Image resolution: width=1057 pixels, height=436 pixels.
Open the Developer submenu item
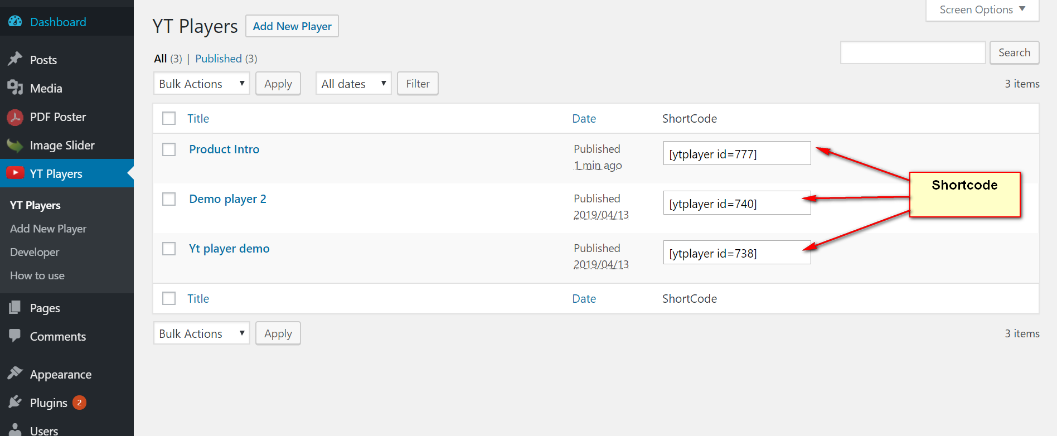click(x=35, y=252)
